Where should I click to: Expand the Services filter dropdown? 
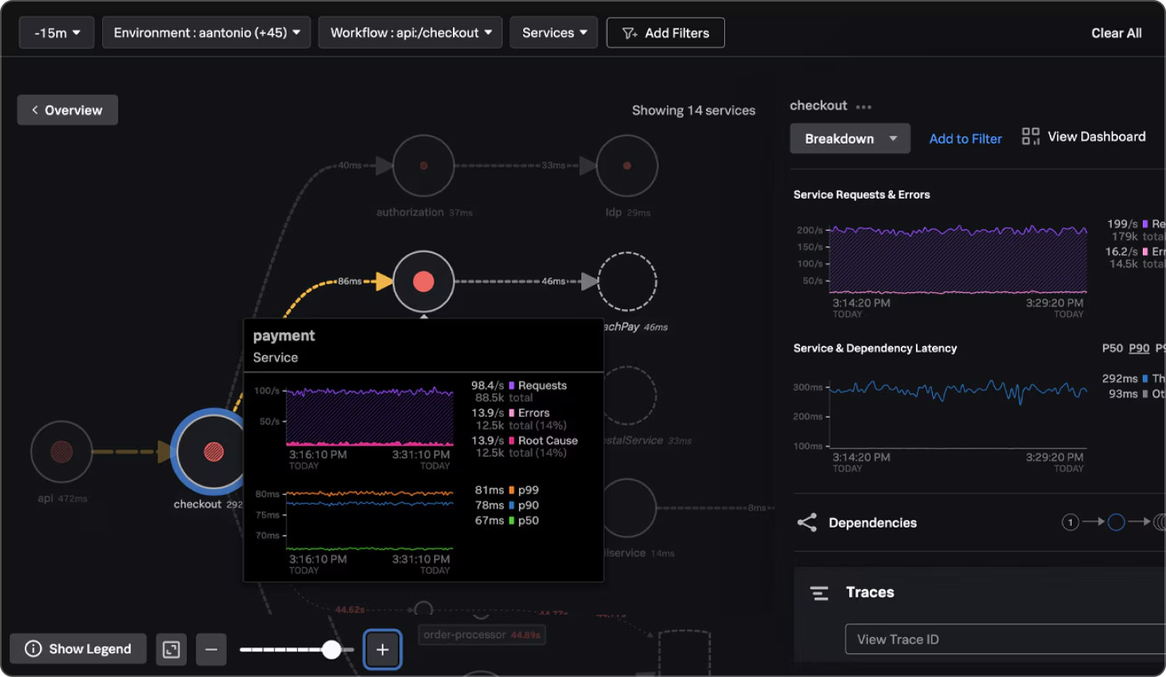tap(553, 33)
